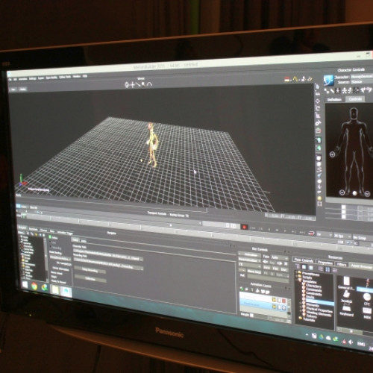The width and height of the screenshot is (373, 373).
Task: Select the translate tool in viewer sidebar
Action: point(318,101)
